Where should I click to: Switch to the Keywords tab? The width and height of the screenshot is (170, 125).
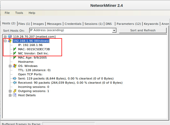pyautogui.click(x=151, y=24)
